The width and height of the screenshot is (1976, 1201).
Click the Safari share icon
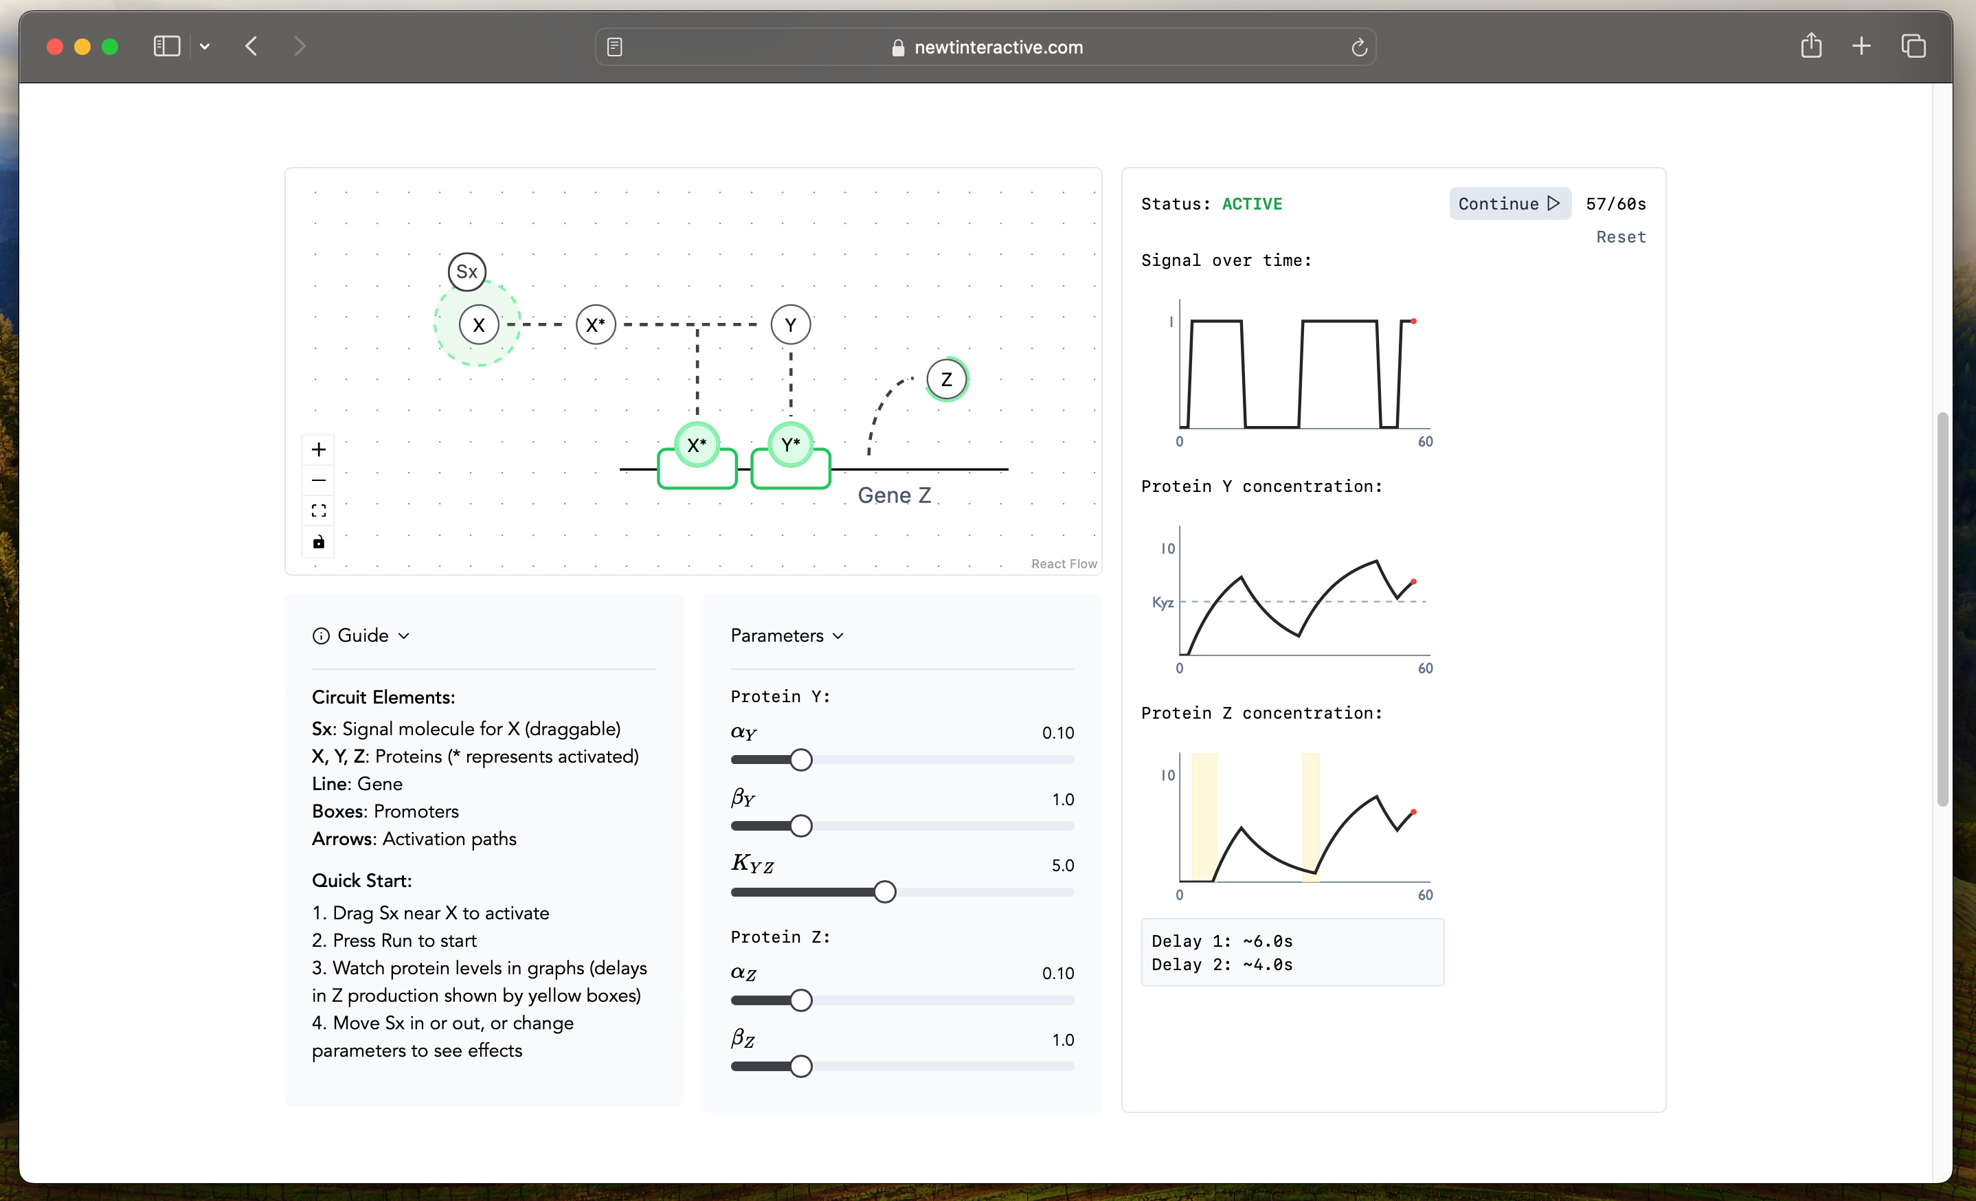tap(1811, 47)
